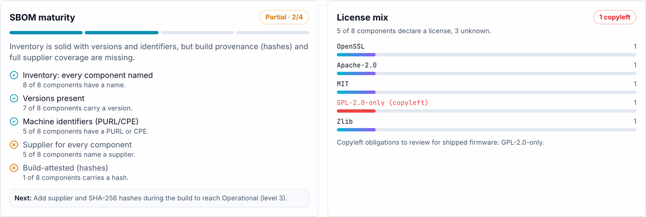This screenshot has width=646, height=217.
Task: Click the Build-attested (hashes) text
Action: click(x=66, y=168)
